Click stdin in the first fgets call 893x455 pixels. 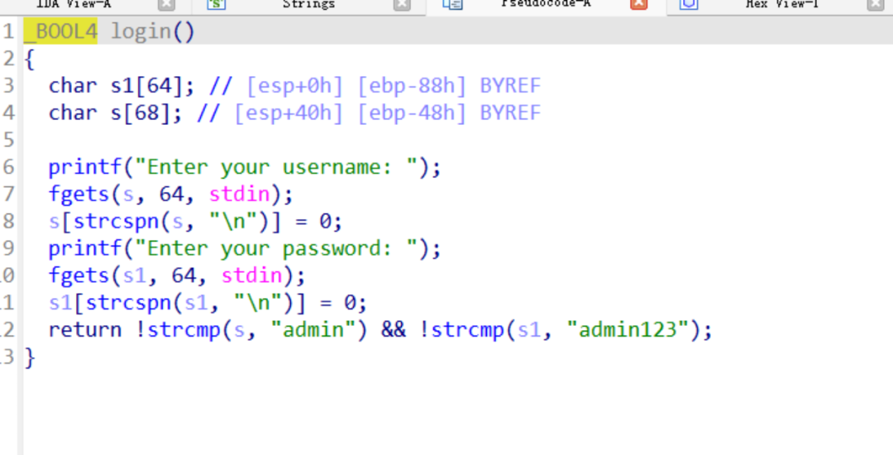pyautogui.click(x=238, y=194)
